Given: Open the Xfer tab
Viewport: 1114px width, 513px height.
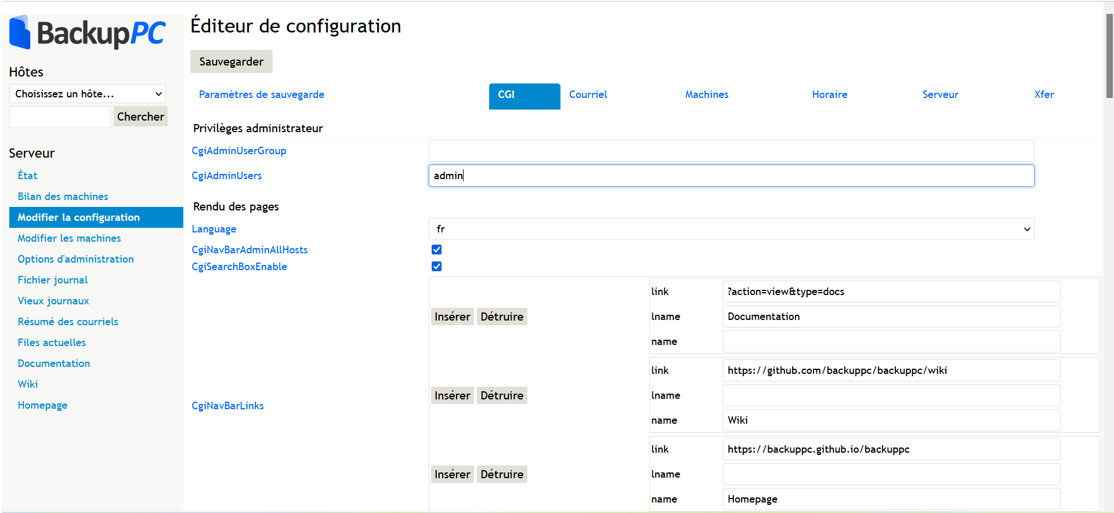Looking at the screenshot, I should point(1043,94).
